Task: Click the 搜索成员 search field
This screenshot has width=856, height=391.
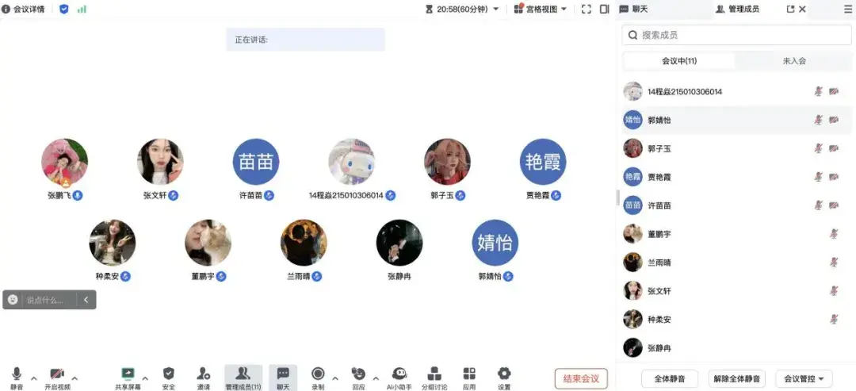Action: 736,35
